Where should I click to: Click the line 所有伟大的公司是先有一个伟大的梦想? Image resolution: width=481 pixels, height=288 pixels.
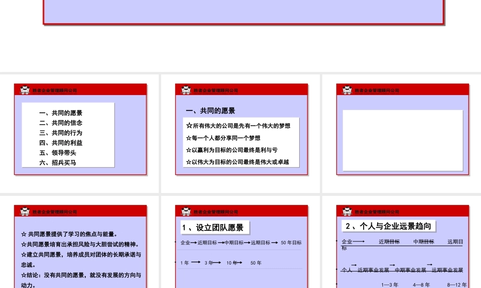tap(238, 125)
